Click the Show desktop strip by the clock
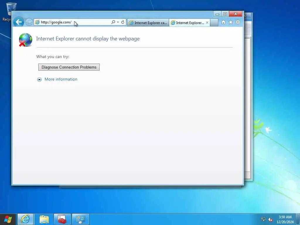Screen dimensions: 300x225 [x=298, y=219]
